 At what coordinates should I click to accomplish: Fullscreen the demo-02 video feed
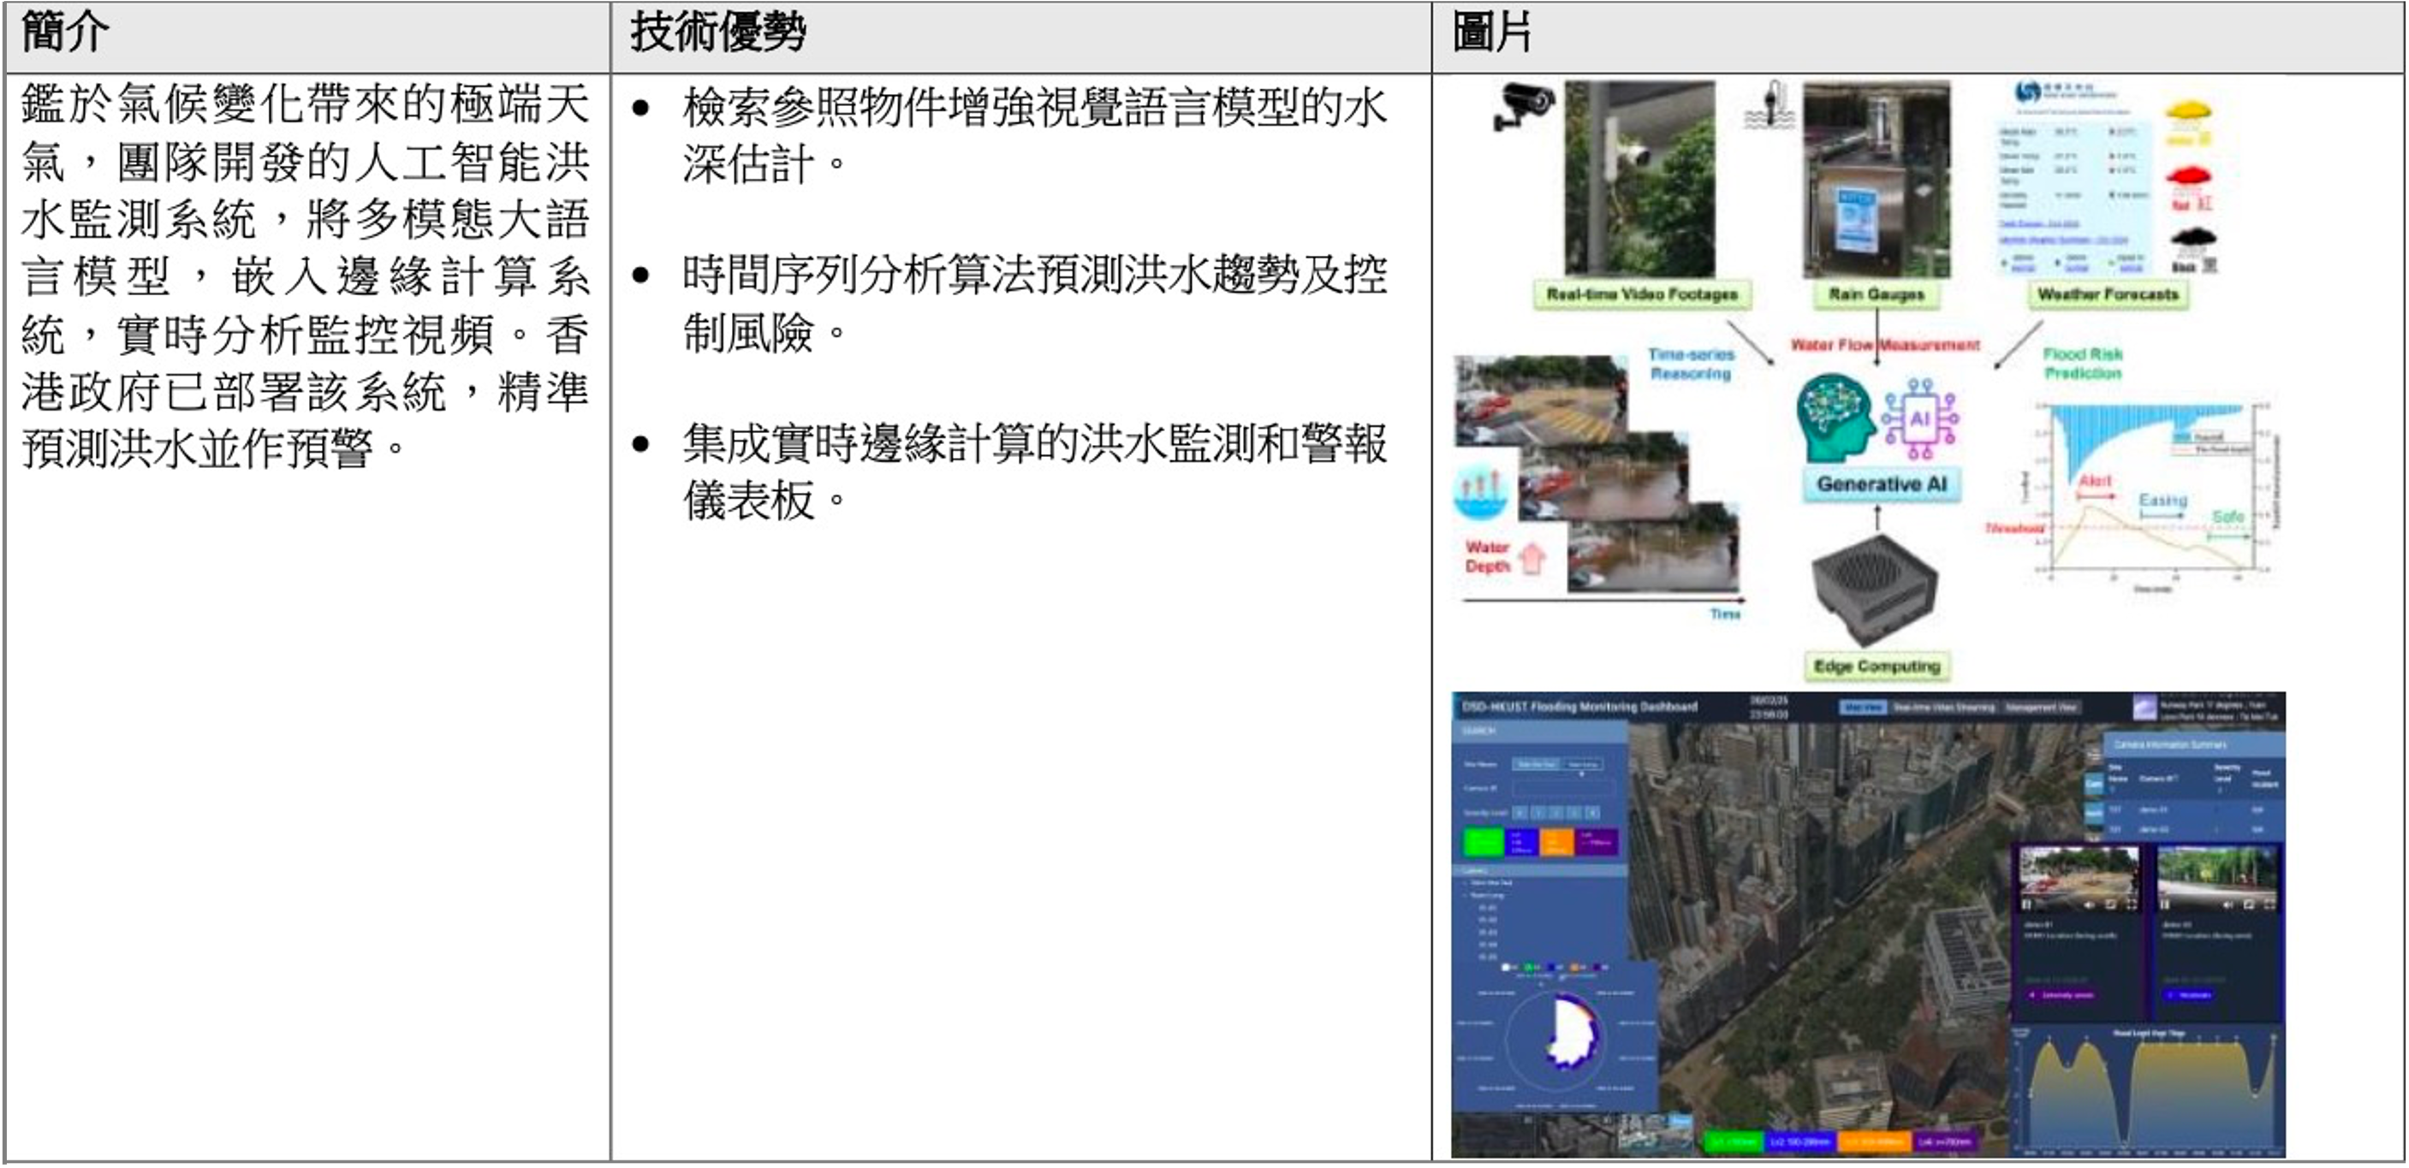[2269, 904]
